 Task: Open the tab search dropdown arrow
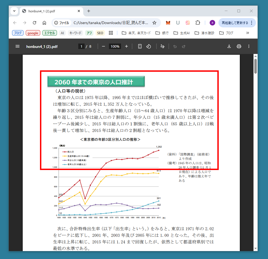click(x=14, y=11)
